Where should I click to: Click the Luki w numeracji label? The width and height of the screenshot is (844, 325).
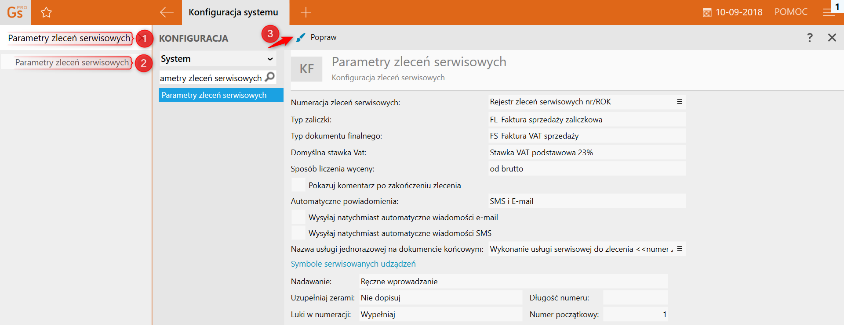pos(321,314)
